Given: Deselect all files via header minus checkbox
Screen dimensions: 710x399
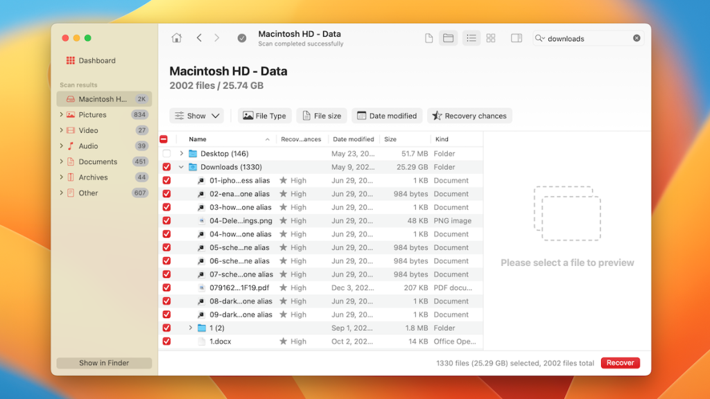Looking at the screenshot, I should 164,139.
